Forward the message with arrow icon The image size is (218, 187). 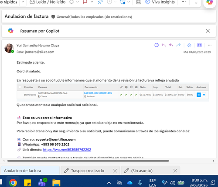click(x=178, y=45)
